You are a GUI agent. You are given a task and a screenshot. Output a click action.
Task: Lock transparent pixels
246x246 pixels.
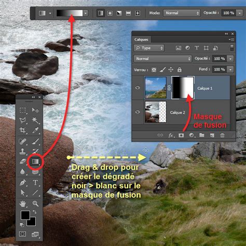click(154, 70)
